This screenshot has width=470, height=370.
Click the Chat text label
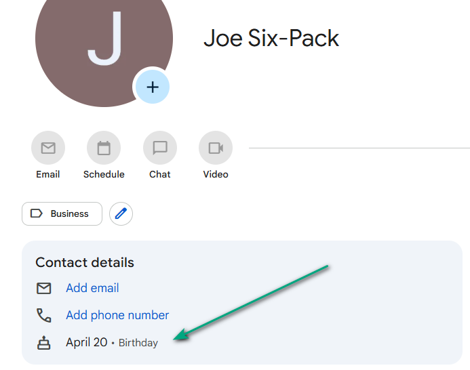point(160,174)
